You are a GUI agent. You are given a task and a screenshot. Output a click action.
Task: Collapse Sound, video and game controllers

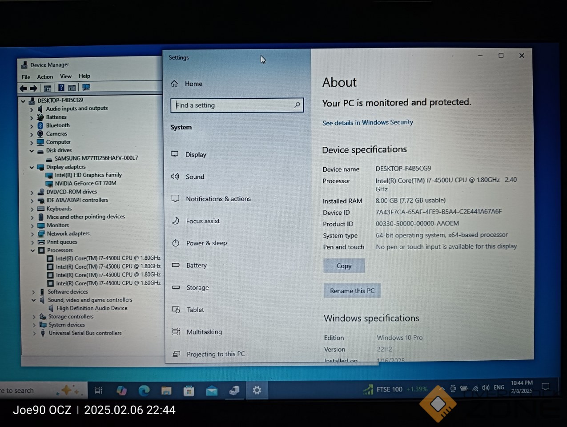click(33, 300)
